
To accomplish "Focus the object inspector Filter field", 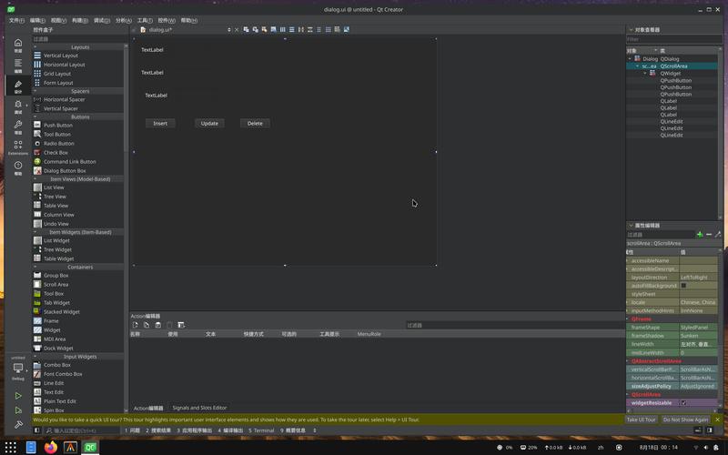I will pos(673,39).
